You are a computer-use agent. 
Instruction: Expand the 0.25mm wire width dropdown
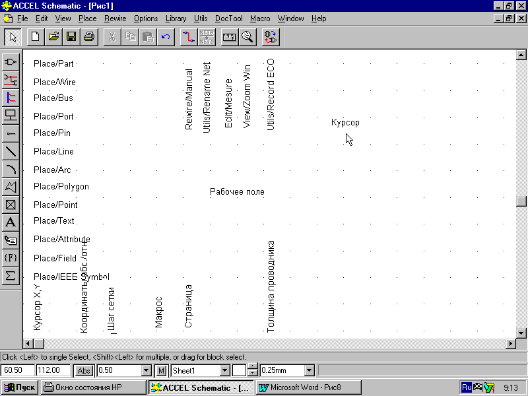click(309, 371)
